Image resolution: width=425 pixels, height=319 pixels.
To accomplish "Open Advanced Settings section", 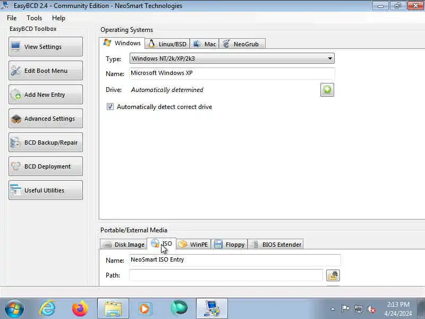I will [x=46, y=119].
